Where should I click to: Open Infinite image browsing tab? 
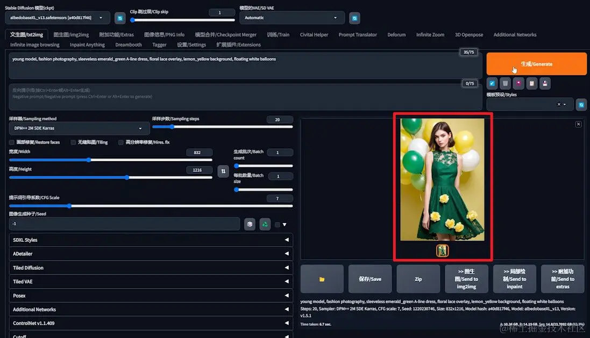click(34, 45)
